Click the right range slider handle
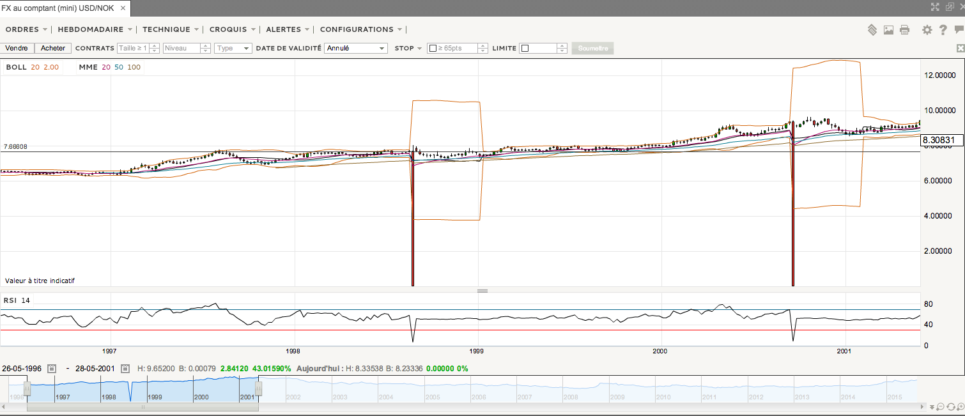The image size is (965, 416). [258, 389]
